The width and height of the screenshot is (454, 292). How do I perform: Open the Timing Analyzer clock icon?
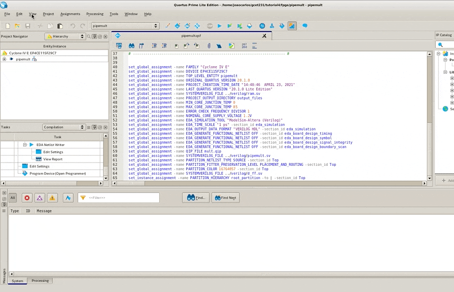click(262, 26)
